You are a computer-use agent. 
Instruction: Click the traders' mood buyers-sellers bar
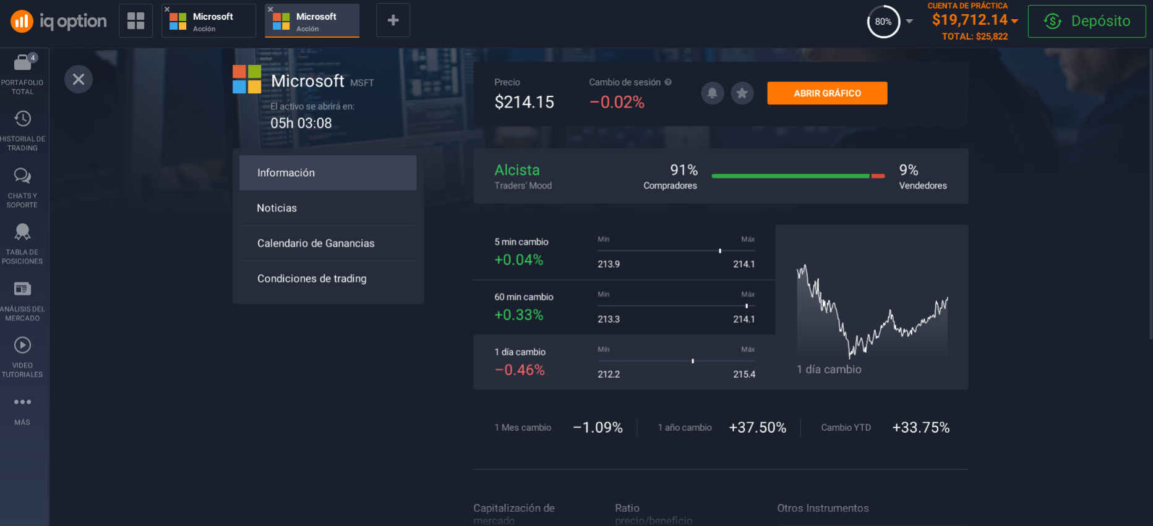click(x=798, y=176)
